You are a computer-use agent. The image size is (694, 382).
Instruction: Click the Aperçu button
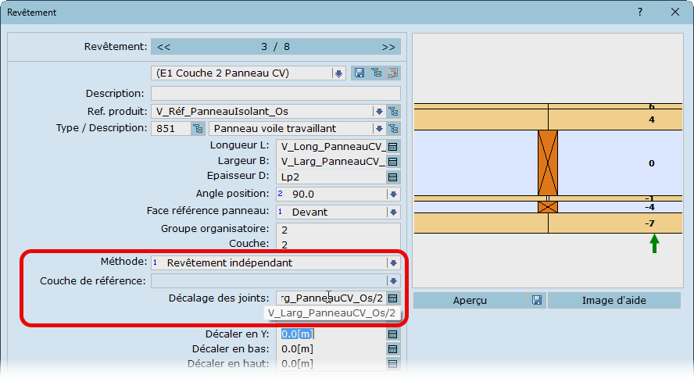[x=471, y=301]
